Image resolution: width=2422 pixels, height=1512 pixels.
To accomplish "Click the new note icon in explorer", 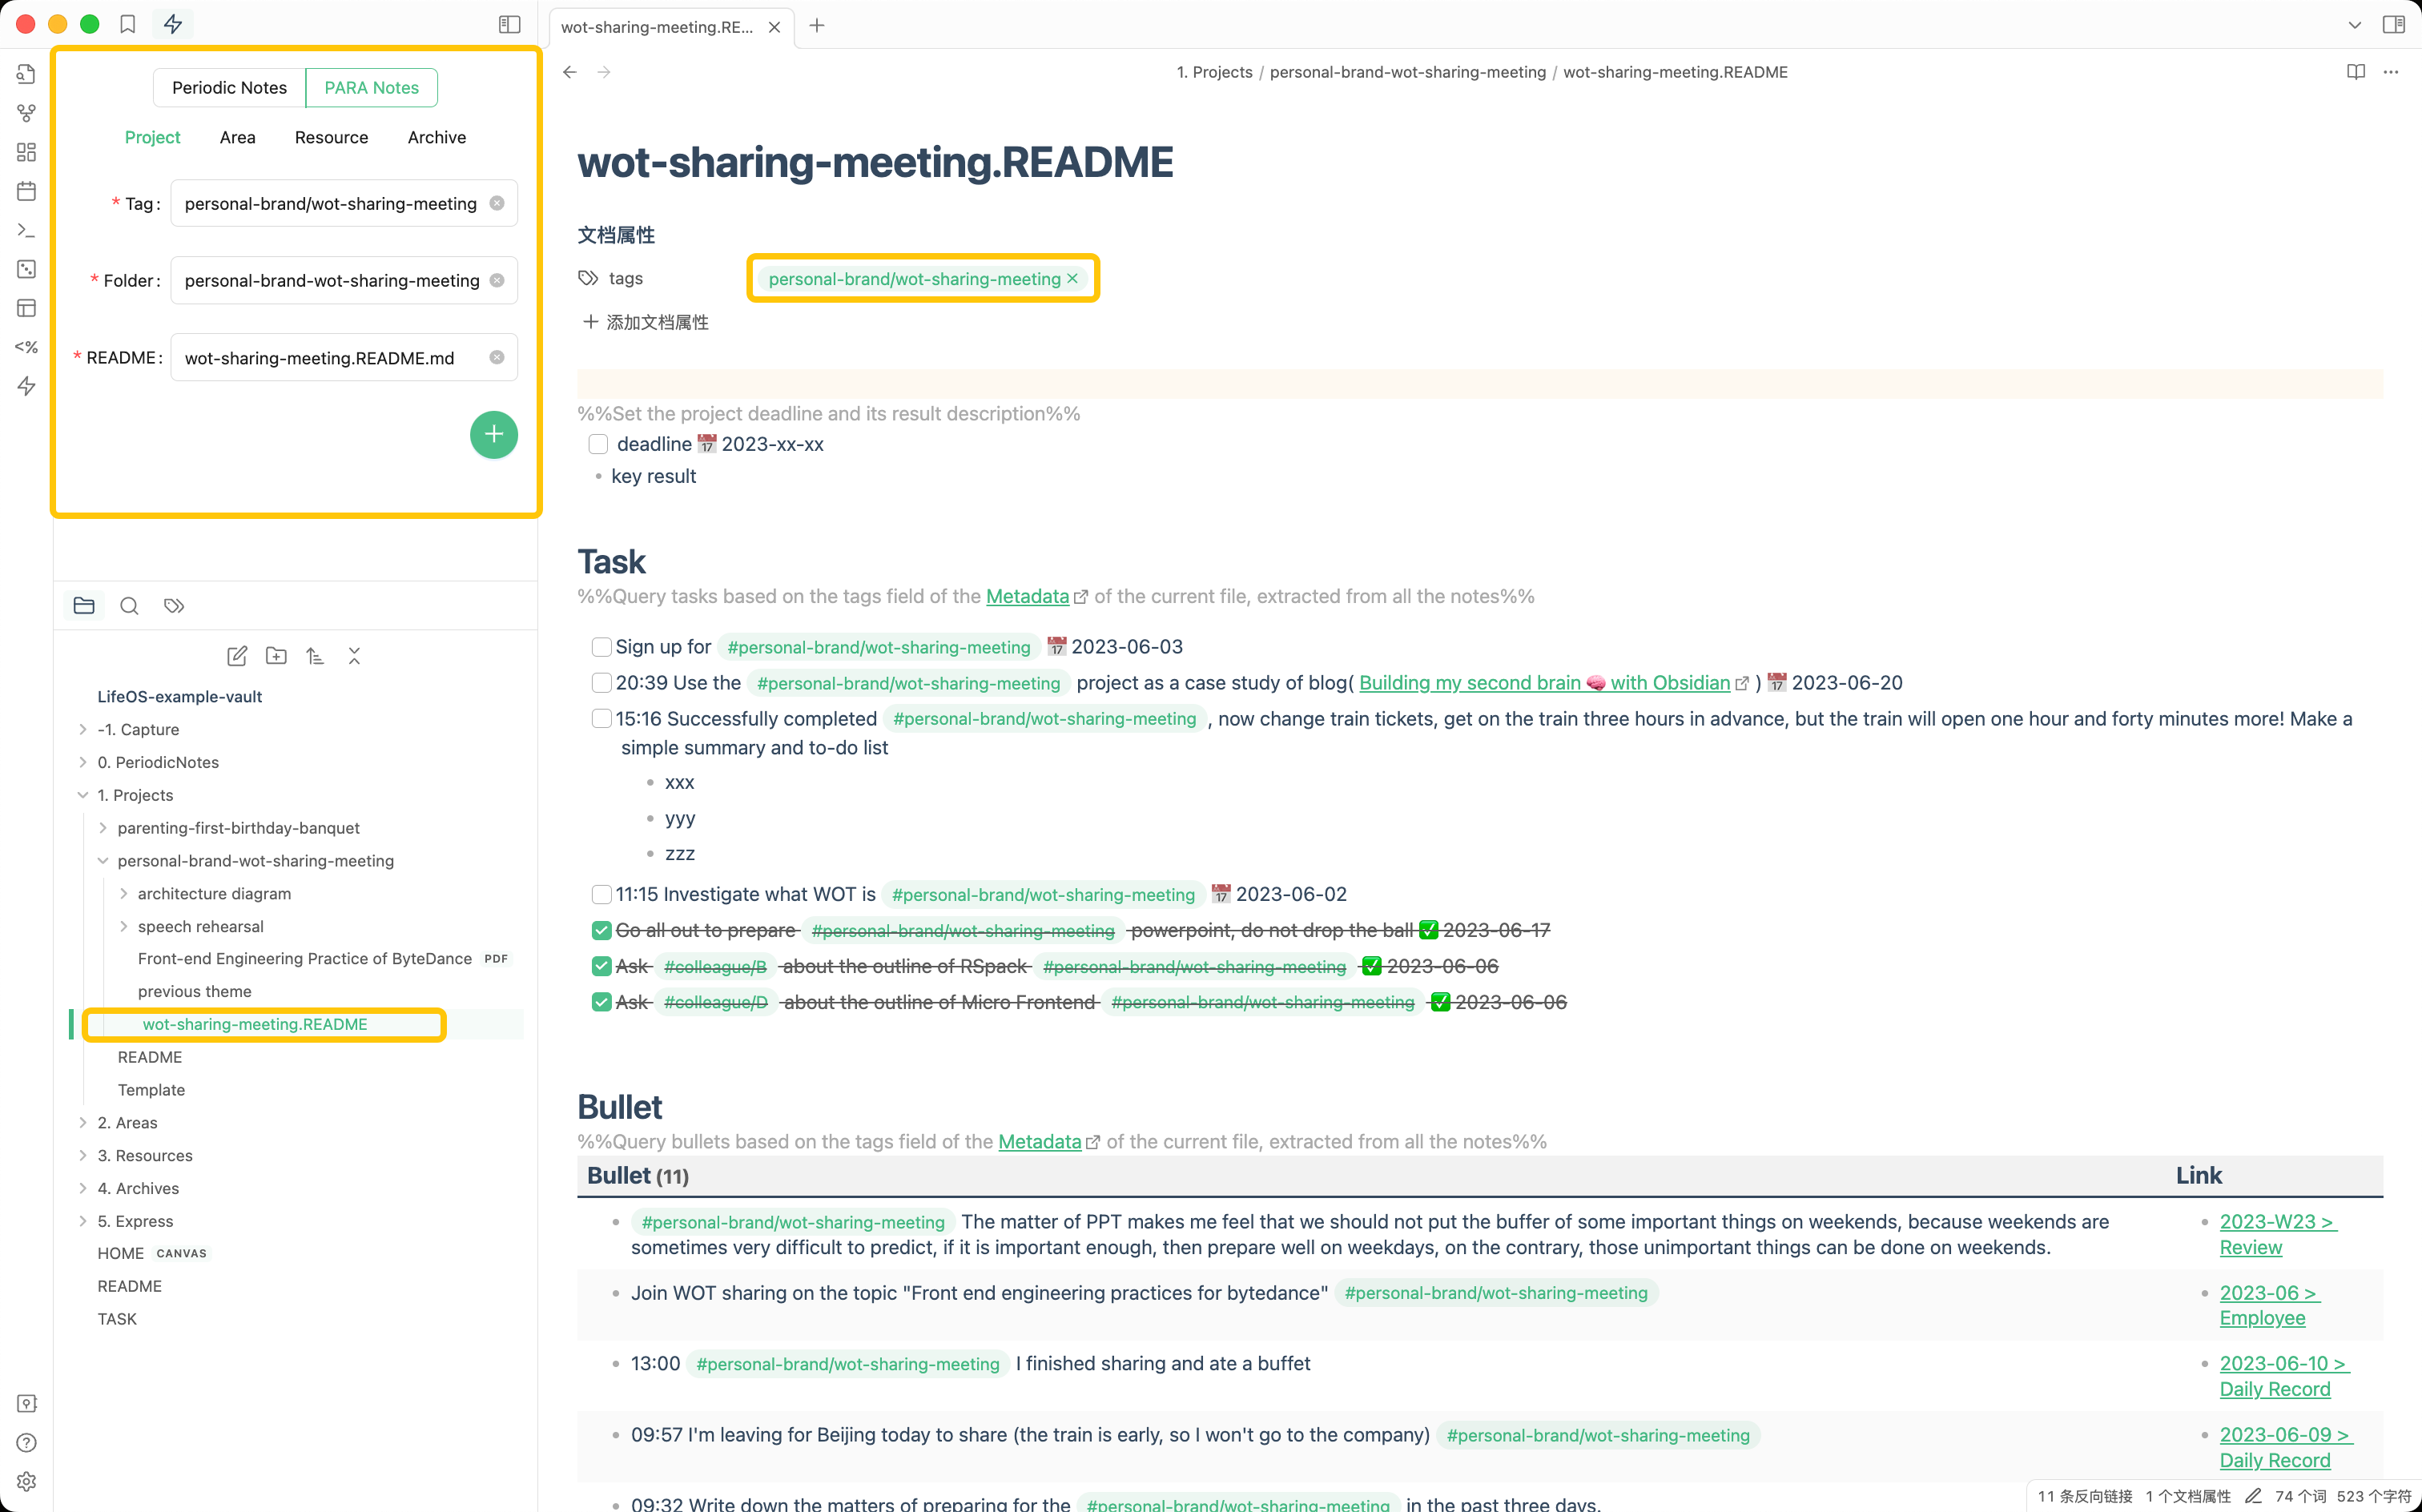I will [x=237, y=656].
